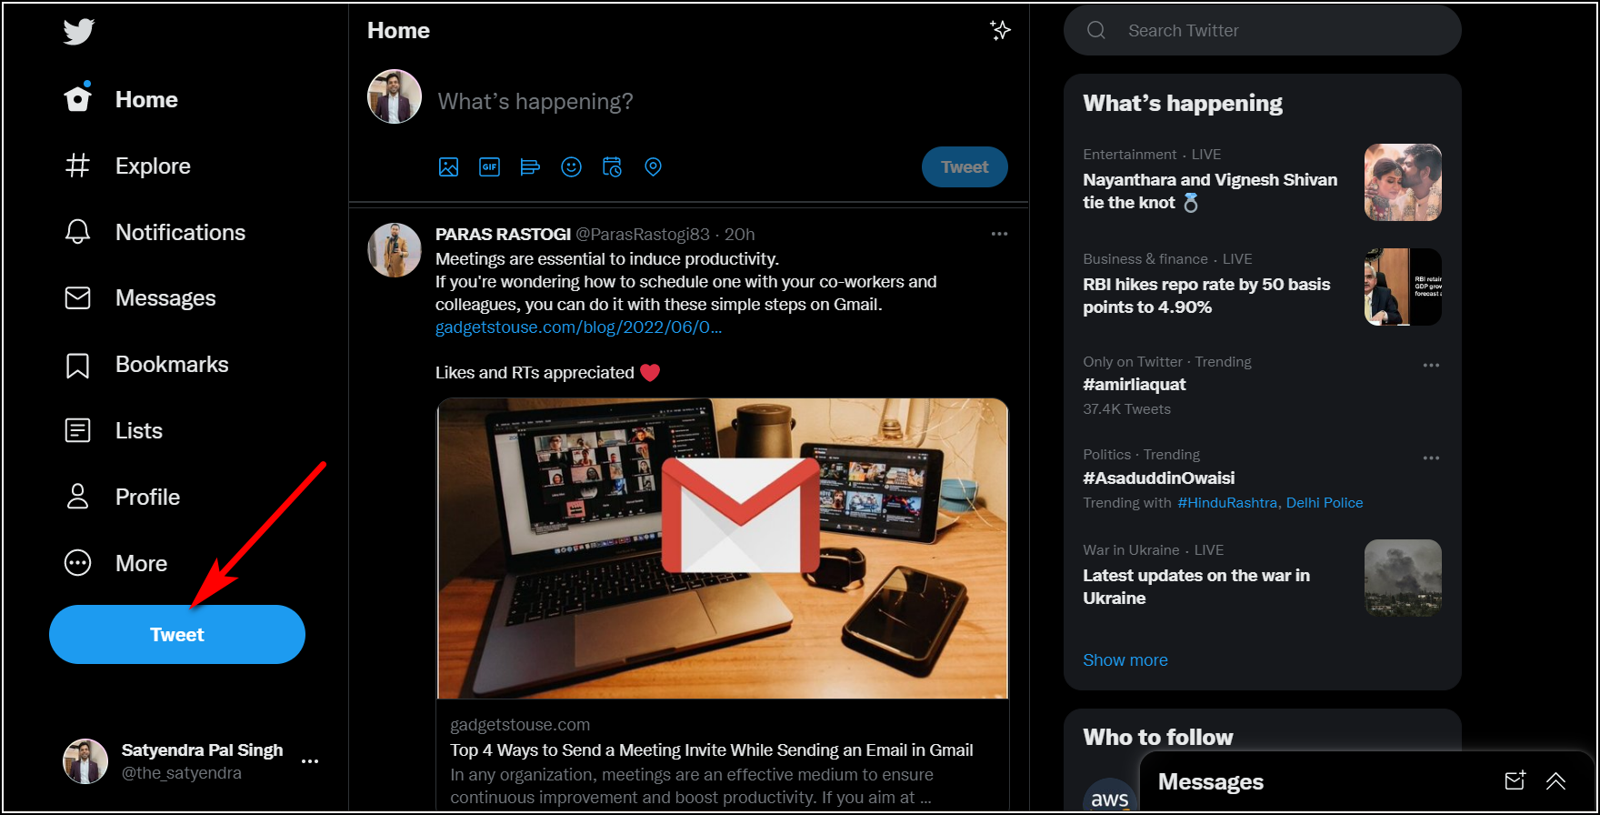Open the Ukraine war thumbnail
Viewport: 1600px width, 815px height.
coord(1403,578)
